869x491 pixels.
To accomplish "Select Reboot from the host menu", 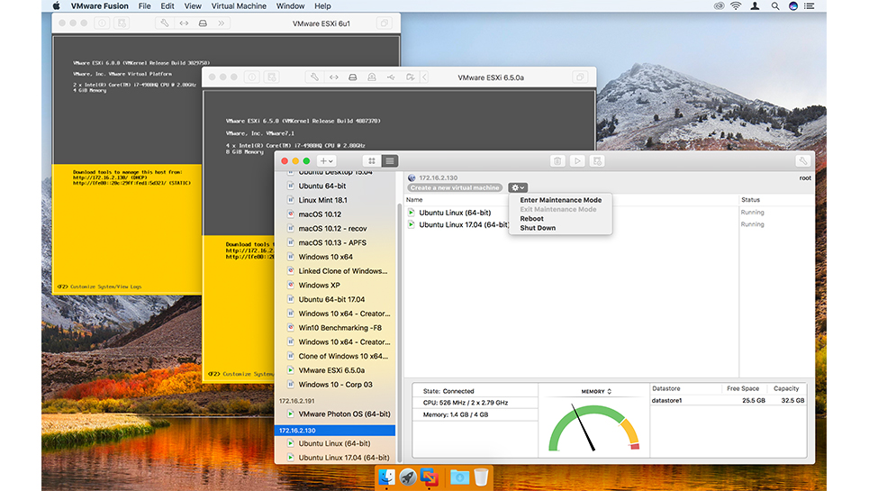I will point(531,219).
